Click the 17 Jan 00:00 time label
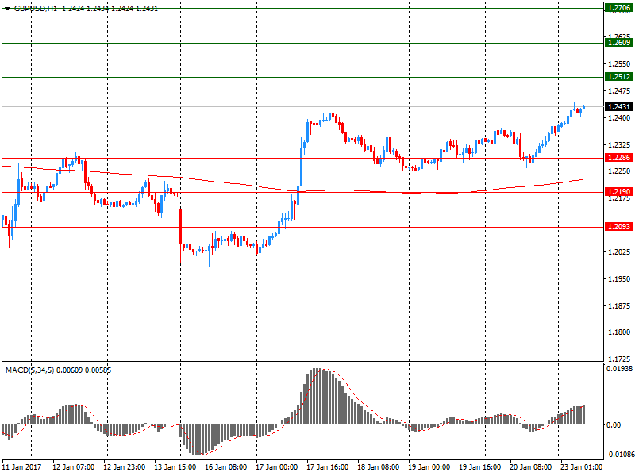The image size is (635, 476). (276, 466)
